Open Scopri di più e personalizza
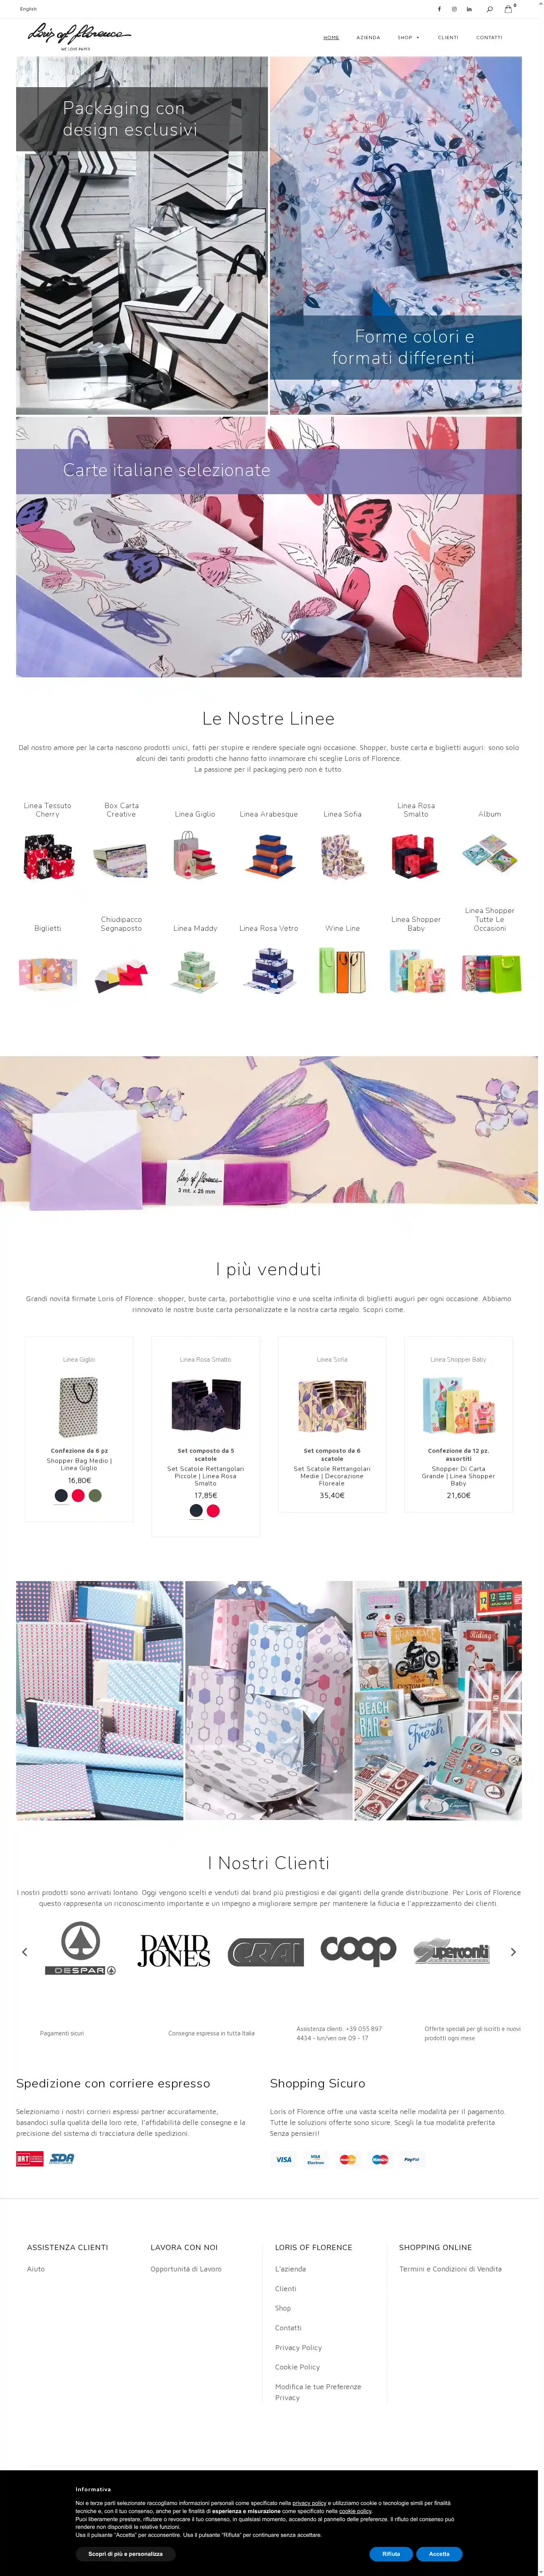 coord(126,2553)
